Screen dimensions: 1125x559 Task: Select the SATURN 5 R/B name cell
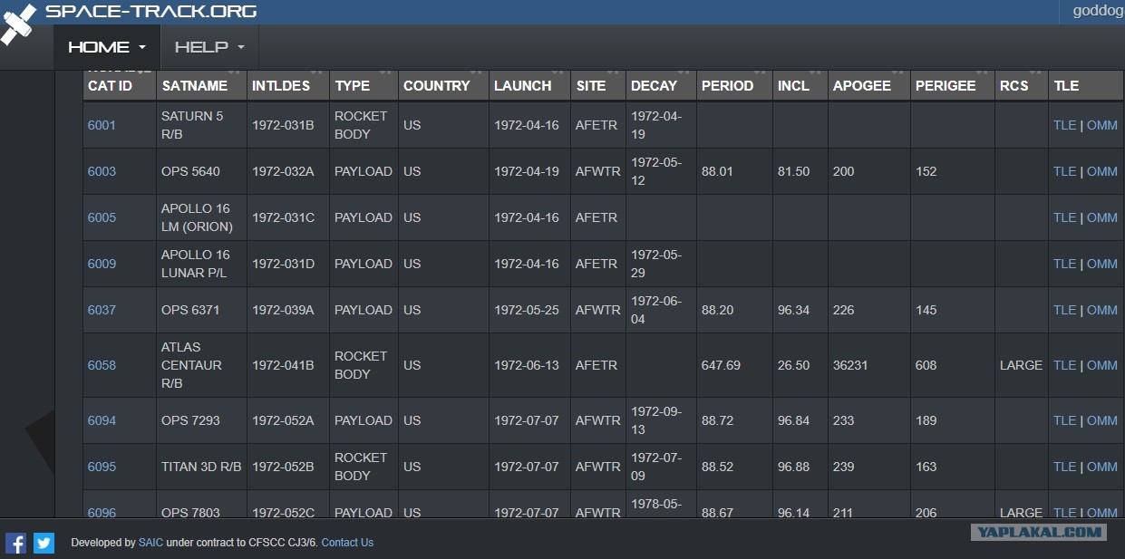pyautogui.click(x=201, y=125)
